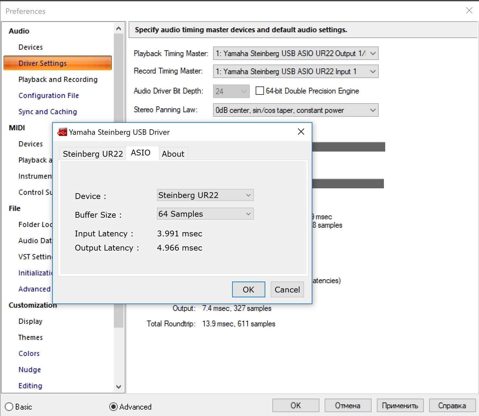This screenshot has width=479, height=416.
Task: Open the Device dropdown showing Steinberg UR22
Action: coord(205,195)
